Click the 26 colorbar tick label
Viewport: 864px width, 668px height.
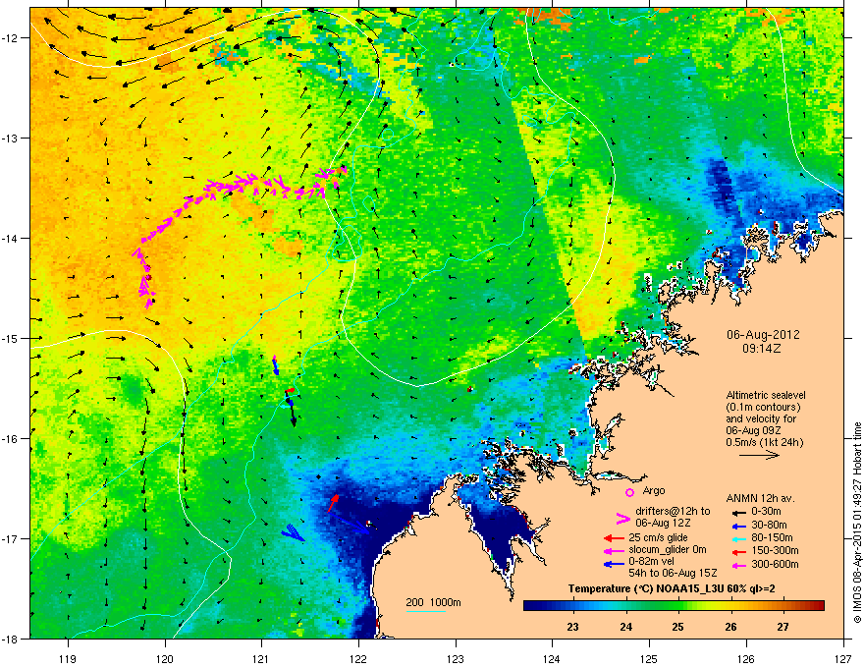tap(730, 627)
